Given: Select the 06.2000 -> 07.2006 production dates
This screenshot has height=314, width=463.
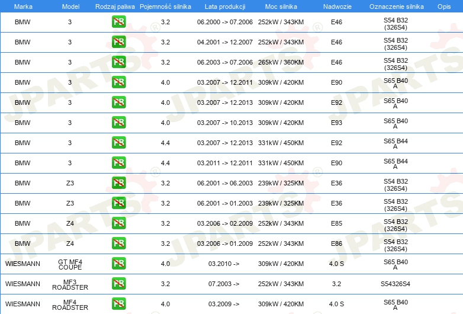Looking at the screenshot, I should (x=225, y=22).
